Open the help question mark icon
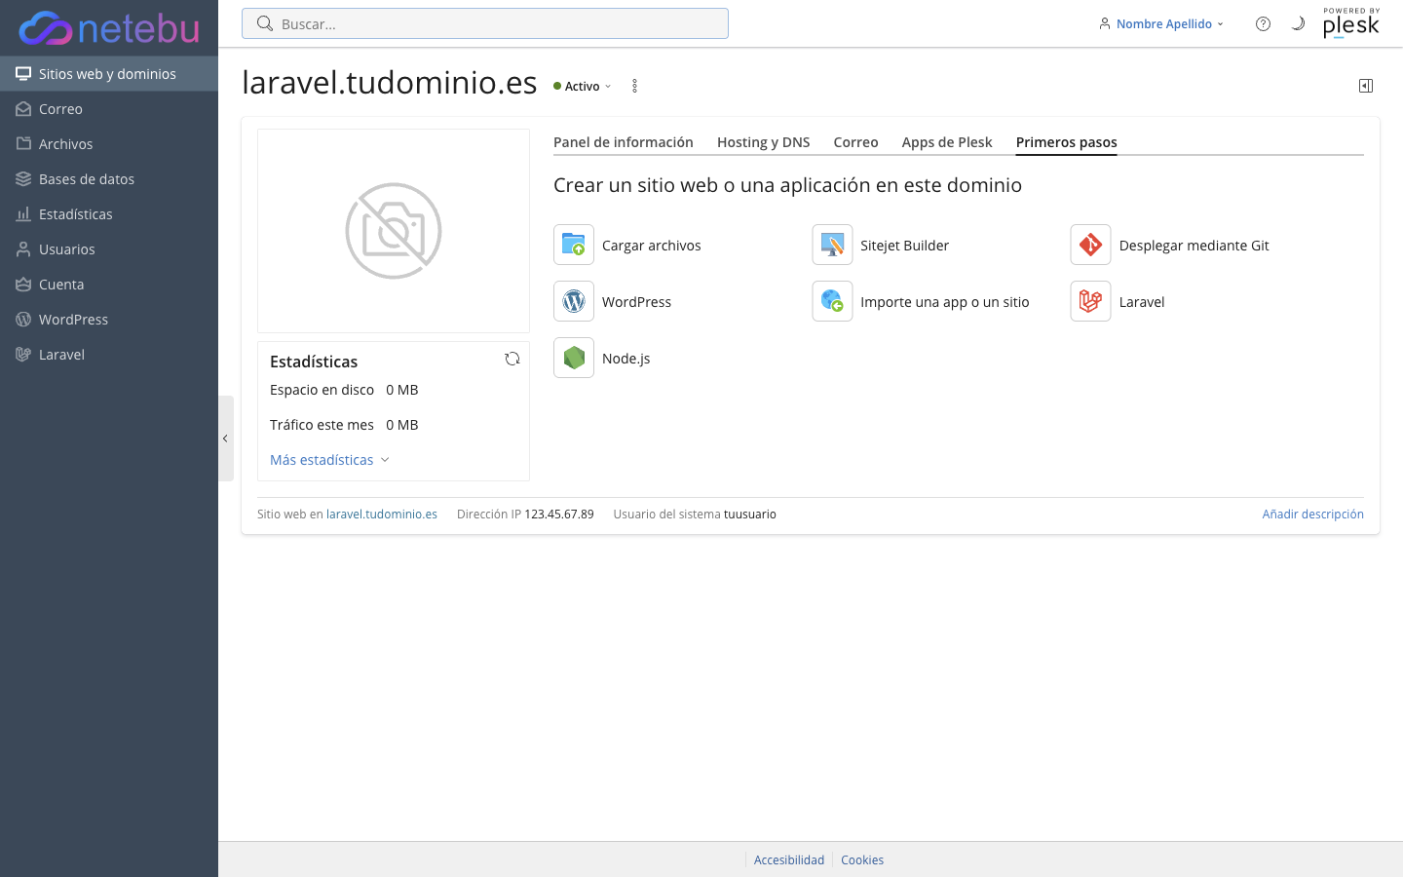Image resolution: width=1403 pixels, height=877 pixels. (x=1263, y=23)
